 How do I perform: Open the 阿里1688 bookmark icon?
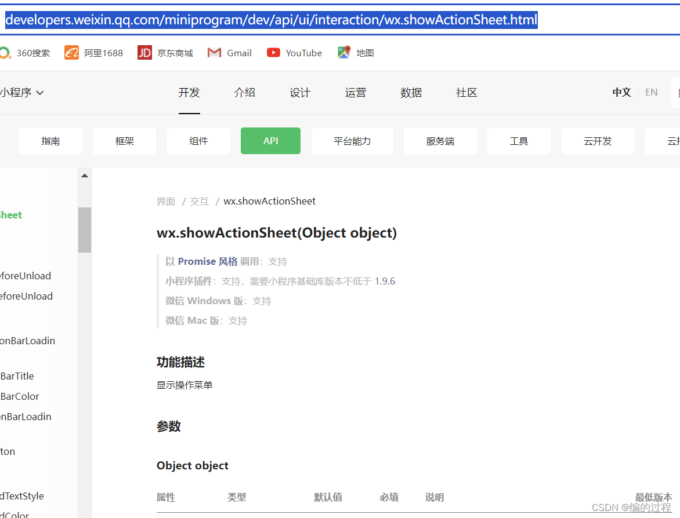(71, 53)
